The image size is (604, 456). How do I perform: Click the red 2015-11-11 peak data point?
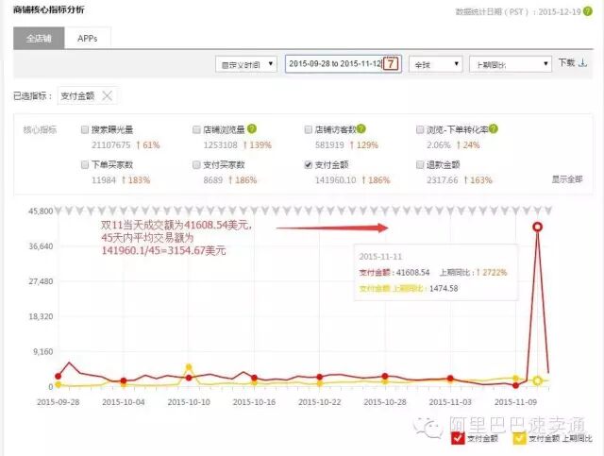538,227
